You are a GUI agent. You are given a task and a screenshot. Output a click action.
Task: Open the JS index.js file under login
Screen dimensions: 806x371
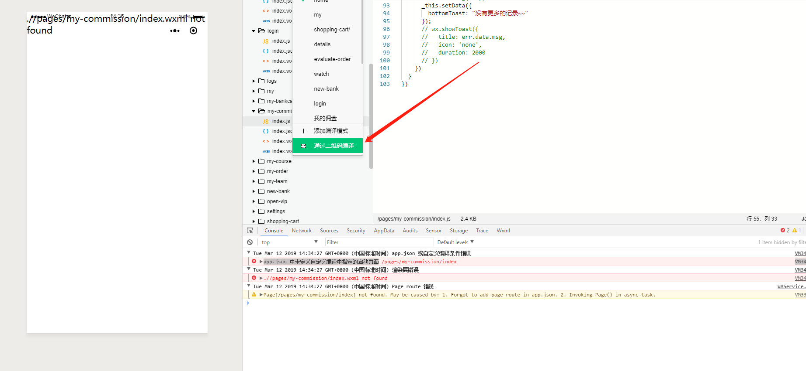coord(281,41)
